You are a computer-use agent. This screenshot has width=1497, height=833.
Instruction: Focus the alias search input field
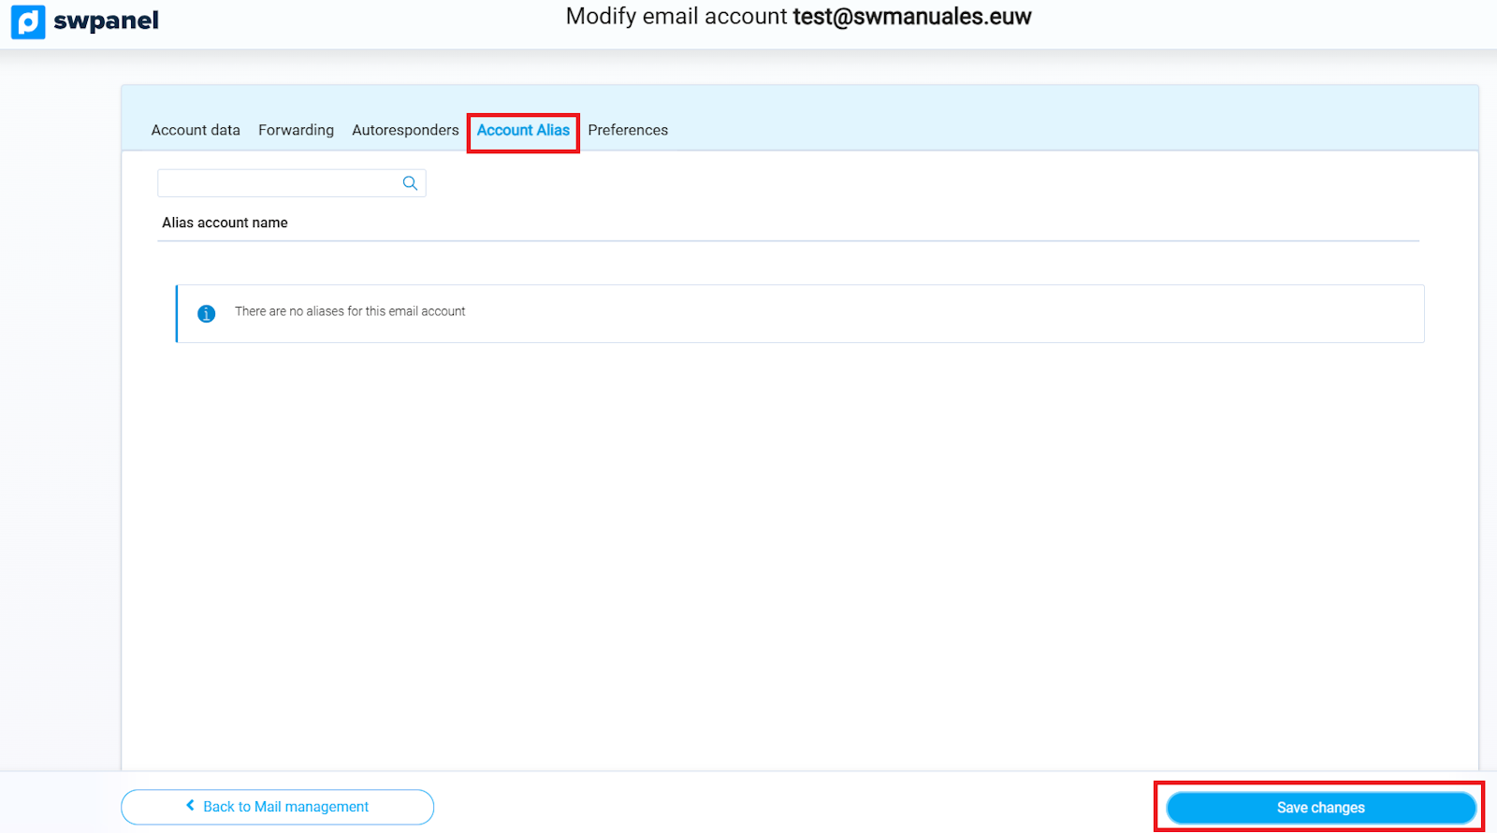click(x=279, y=183)
